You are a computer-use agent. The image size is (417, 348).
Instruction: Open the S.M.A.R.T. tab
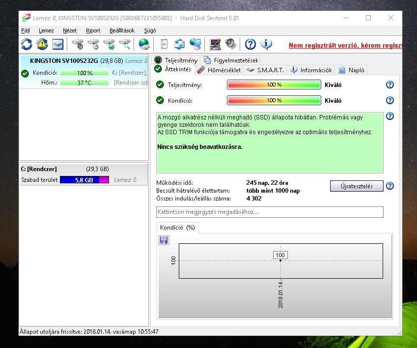[265, 70]
